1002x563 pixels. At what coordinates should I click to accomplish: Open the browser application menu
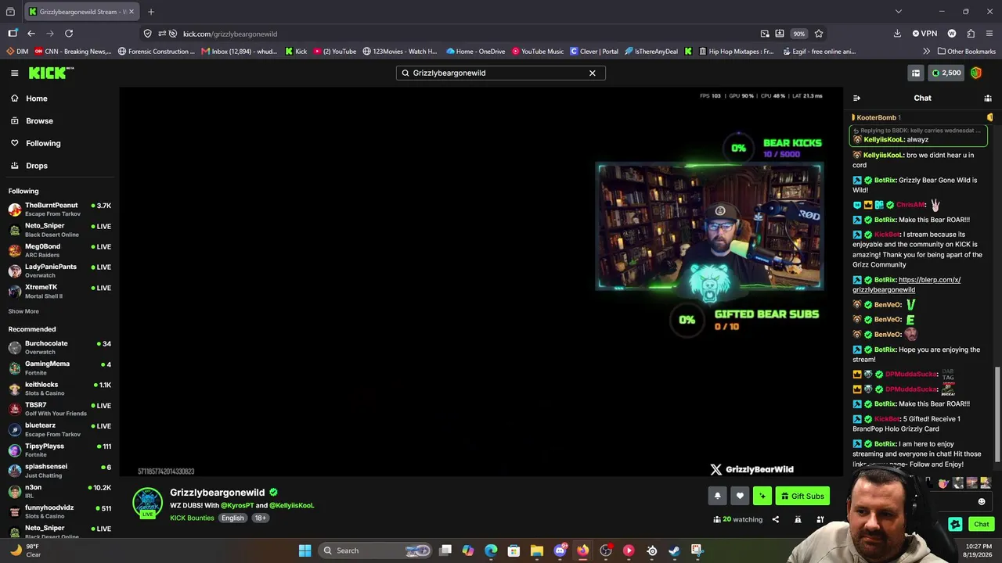point(989,34)
